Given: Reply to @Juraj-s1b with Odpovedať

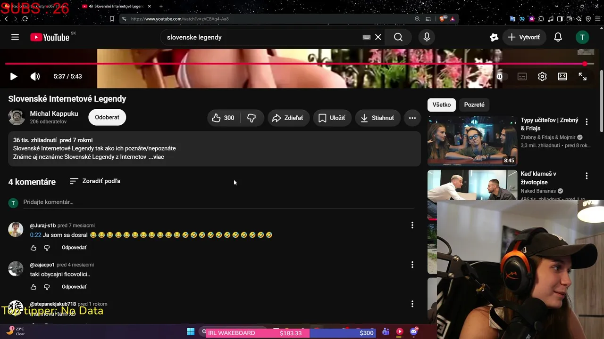Looking at the screenshot, I should (x=74, y=248).
